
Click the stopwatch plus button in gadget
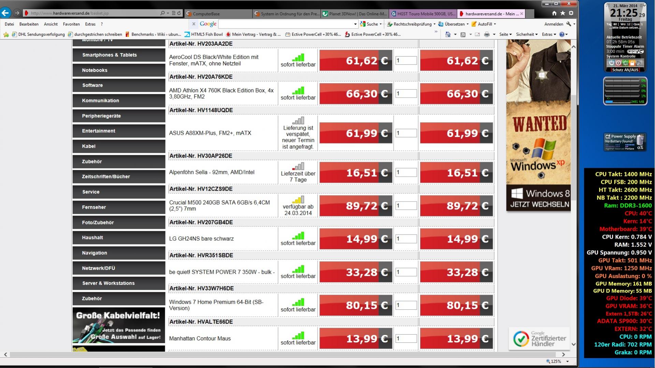click(x=629, y=51)
